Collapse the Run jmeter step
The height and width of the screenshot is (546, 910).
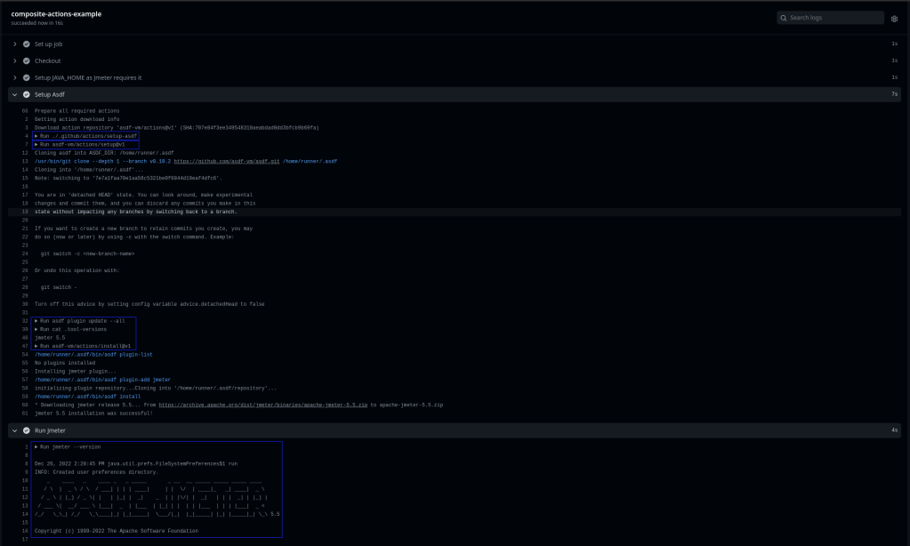click(x=14, y=430)
